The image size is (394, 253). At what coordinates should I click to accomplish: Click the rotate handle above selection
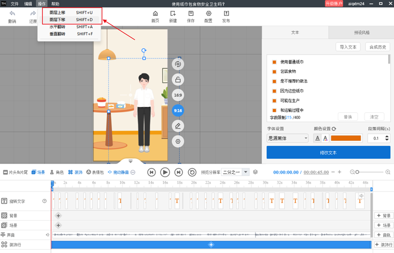[144, 51]
